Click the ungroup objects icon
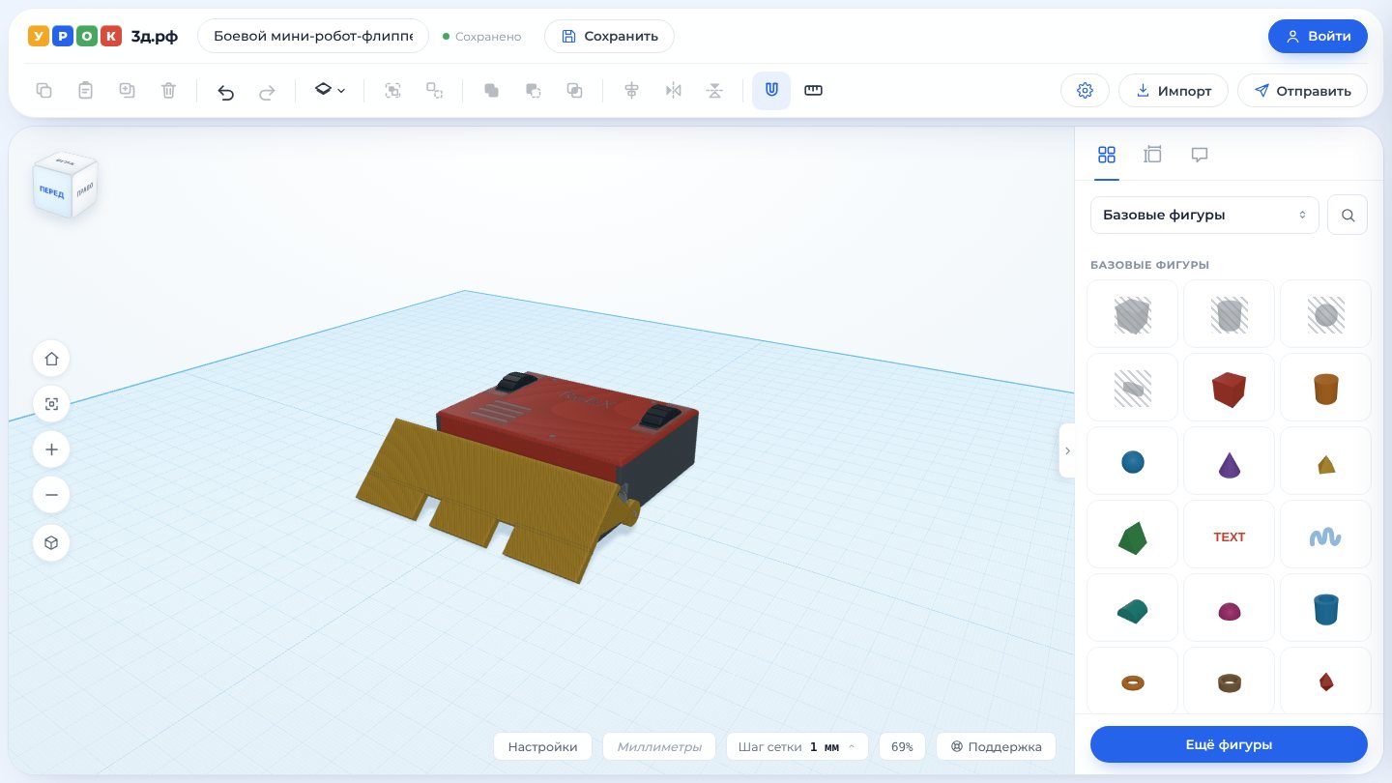This screenshot has height=783, width=1392. point(434,91)
